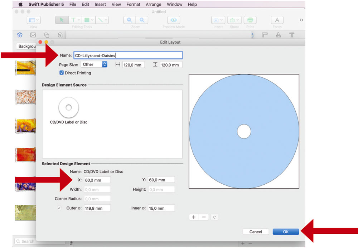Open the Format menu
The image size is (358, 248).
pyautogui.click(x=133, y=4)
